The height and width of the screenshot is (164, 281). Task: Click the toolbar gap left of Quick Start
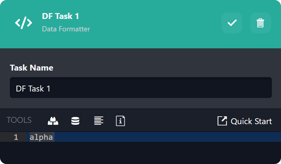(170, 121)
